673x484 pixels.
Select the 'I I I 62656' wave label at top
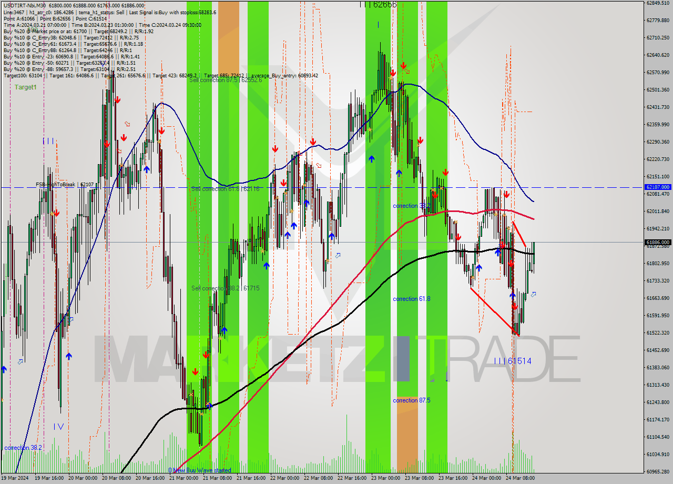pyautogui.click(x=378, y=4)
